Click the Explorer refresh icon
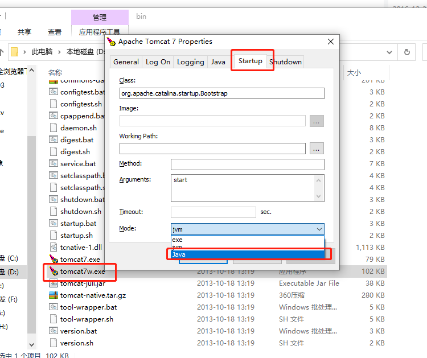 [407, 52]
